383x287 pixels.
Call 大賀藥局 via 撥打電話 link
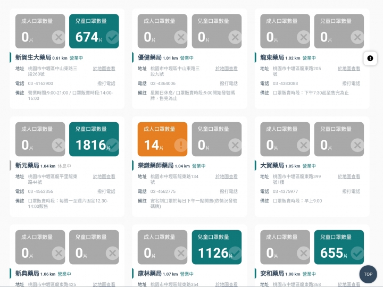[x=351, y=191]
